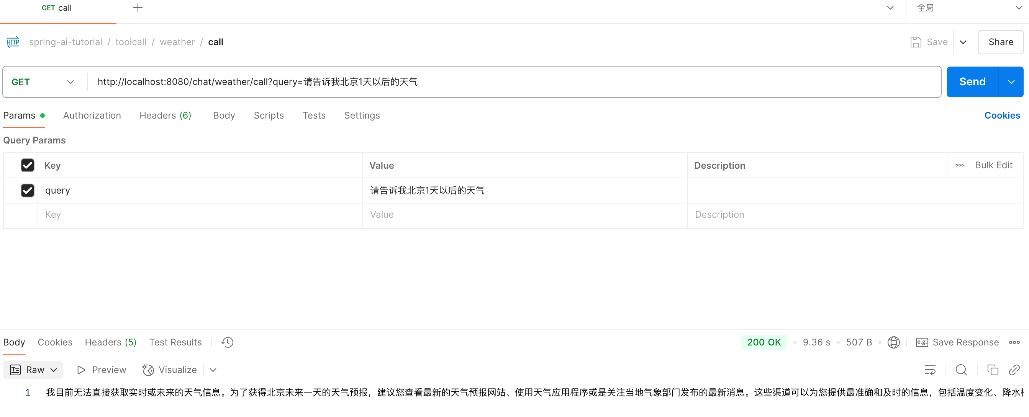1029x417 pixels.
Task: Click the Save disk icon
Action: tap(916, 42)
